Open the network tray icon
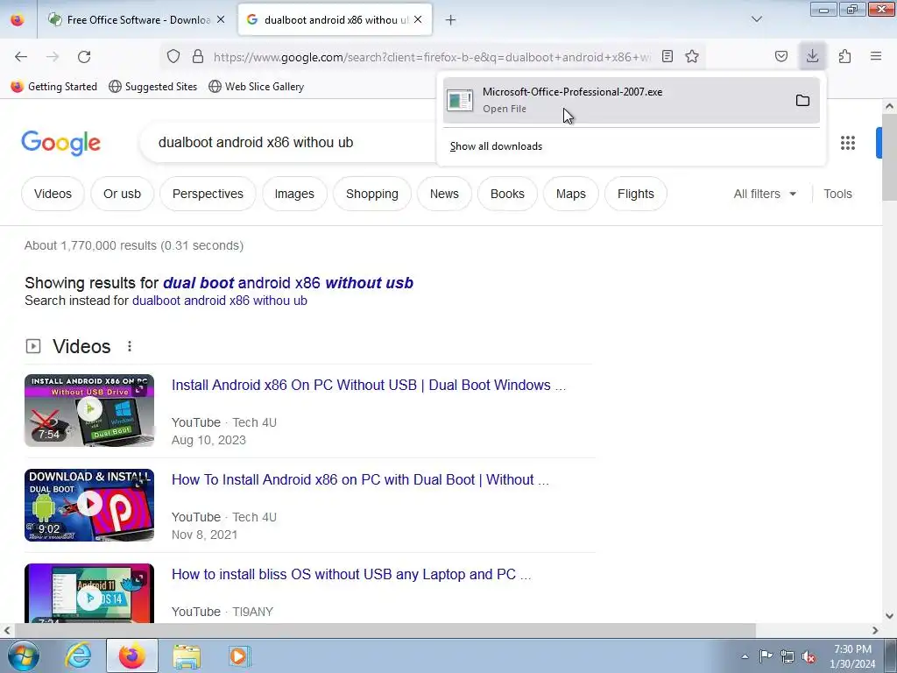The image size is (897, 673). 788,656
